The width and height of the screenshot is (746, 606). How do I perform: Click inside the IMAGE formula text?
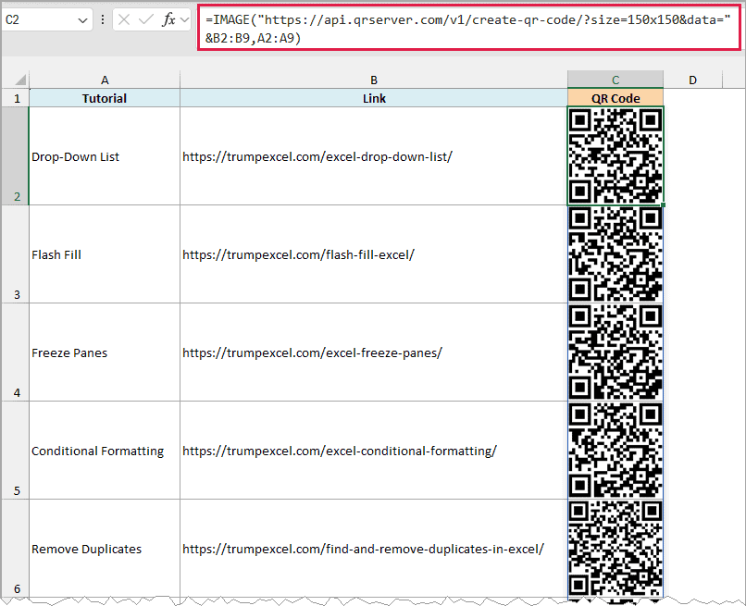(469, 29)
